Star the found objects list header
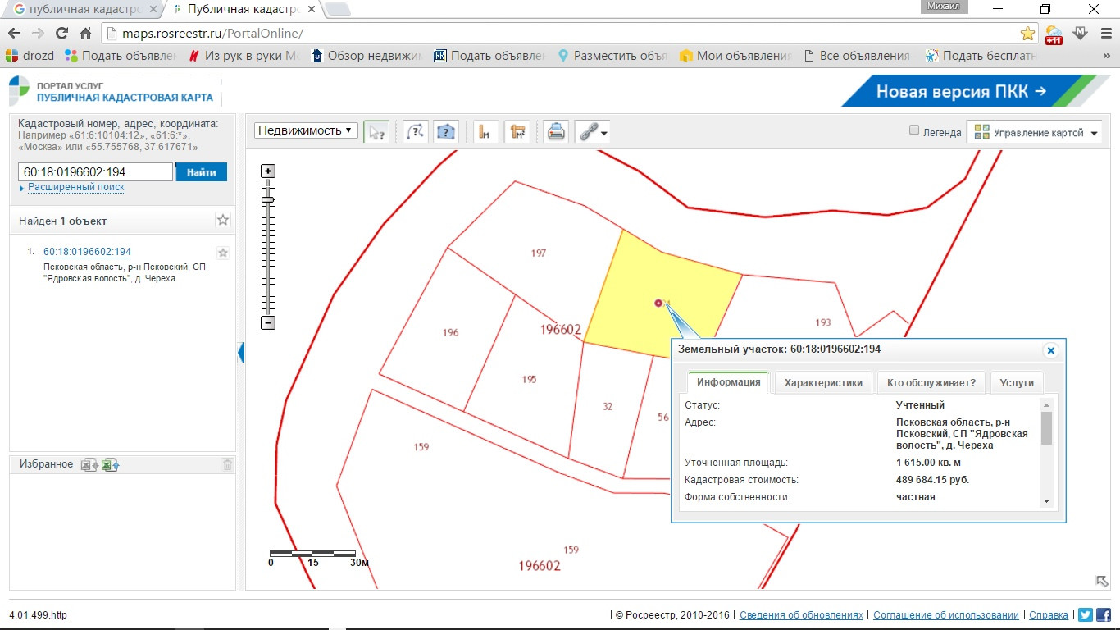This screenshot has width=1120, height=630. 223,220
